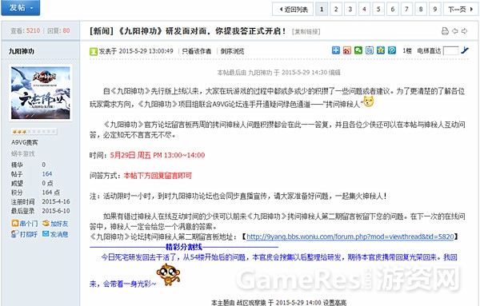Go to page 5 of the thread
Viewport: 480px width, 306px height.
pos(378,9)
